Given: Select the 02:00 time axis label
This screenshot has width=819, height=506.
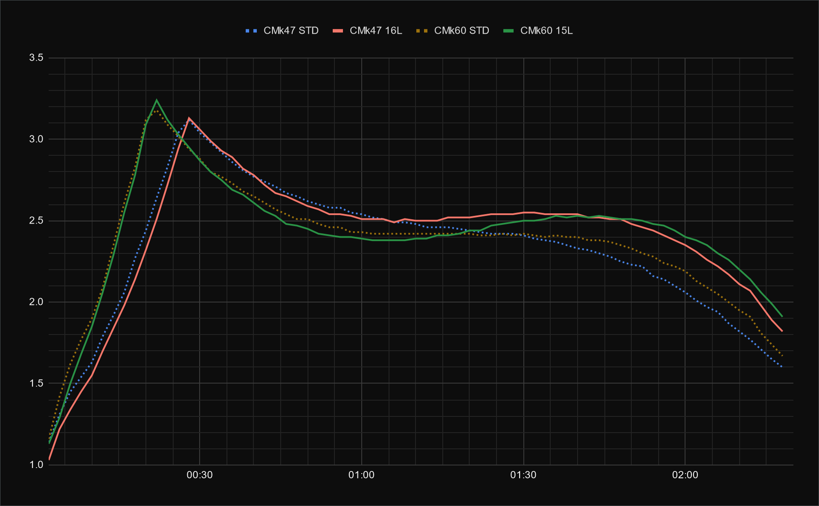Looking at the screenshot, I should tap(685, 475).
